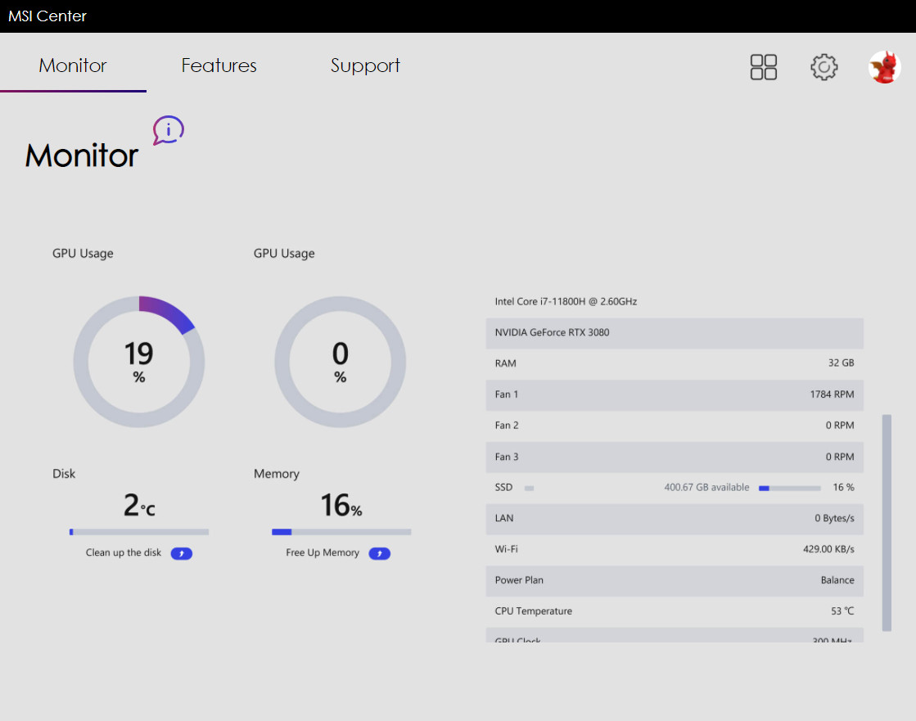Click the 429.00 KB/s Wi-Fi value
916x721 pixels.
[828, 549]
